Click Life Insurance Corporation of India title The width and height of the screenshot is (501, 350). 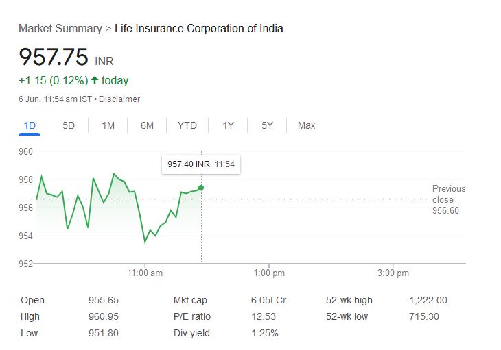click(x=199, y=28)
